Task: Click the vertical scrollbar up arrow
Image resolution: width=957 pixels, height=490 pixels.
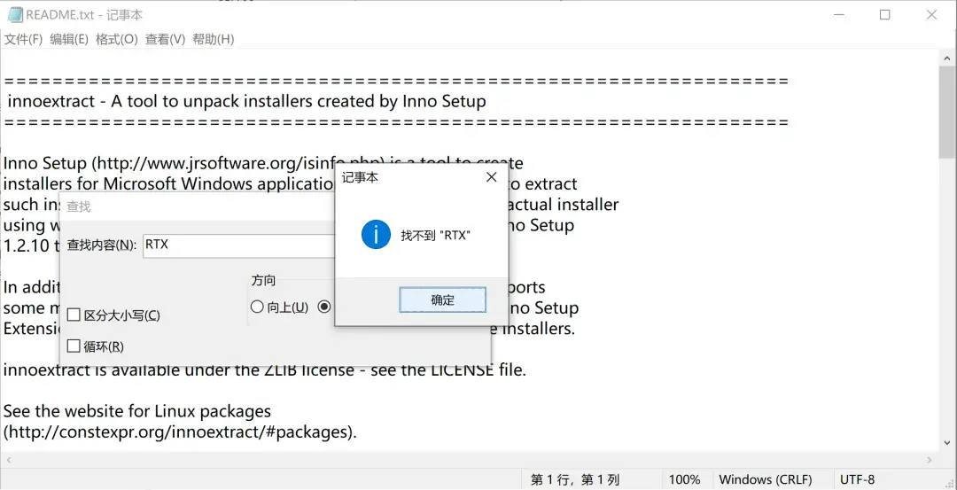Action: click(x=947, y=58)
